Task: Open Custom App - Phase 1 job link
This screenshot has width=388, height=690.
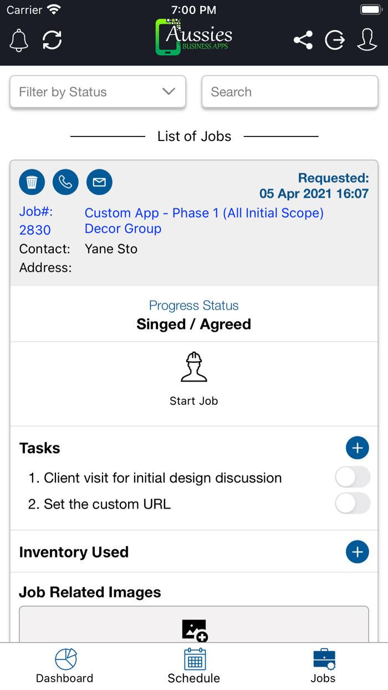Action: pyautogui.click(x=203, y=213)
